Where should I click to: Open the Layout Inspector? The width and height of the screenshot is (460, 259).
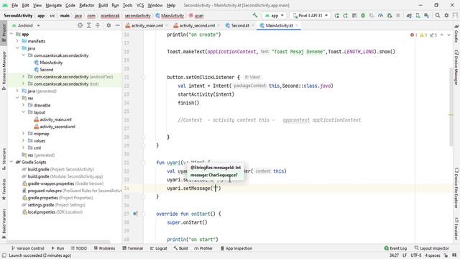click(431, 248)
